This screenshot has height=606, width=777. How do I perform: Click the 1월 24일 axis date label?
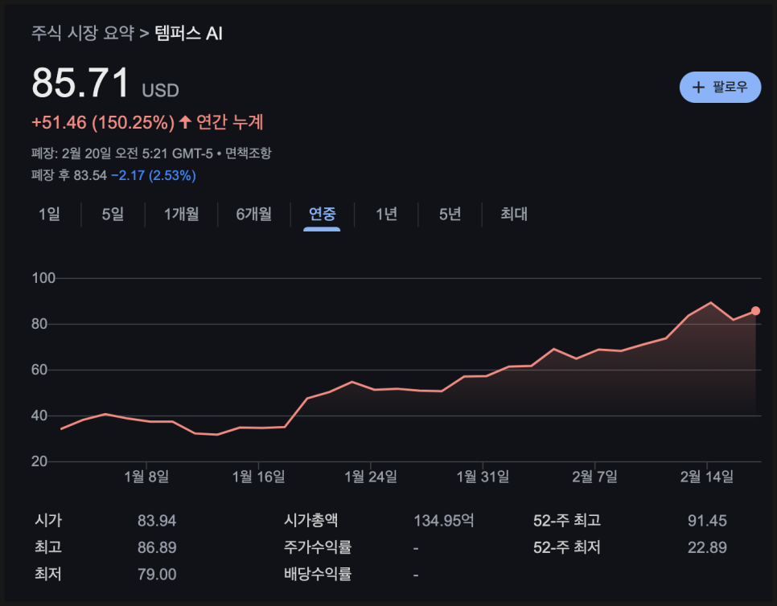pos(371,477)
